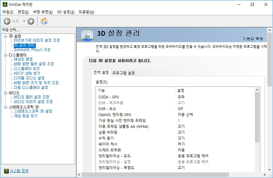Viewport: 273px width, 178px height.
Task: Open 비디오 컬러 설정 조정
Action: tap(32, 97)
